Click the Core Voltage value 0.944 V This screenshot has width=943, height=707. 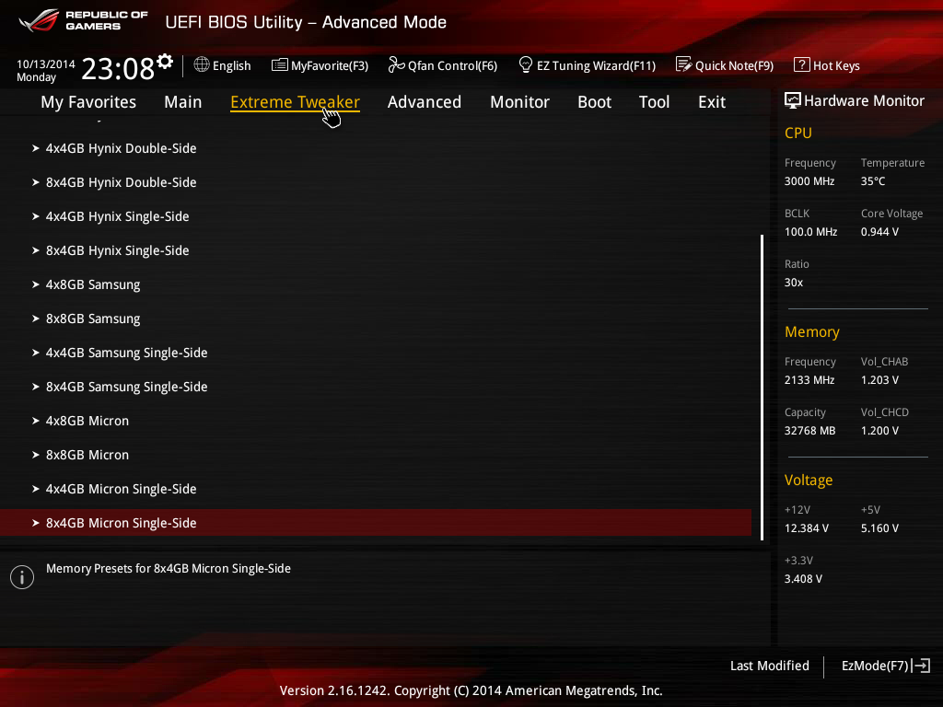coord(879,231)
